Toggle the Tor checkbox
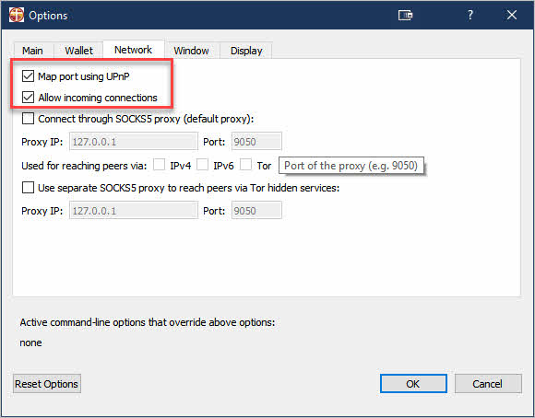535x418 pixels. point(245,165)
